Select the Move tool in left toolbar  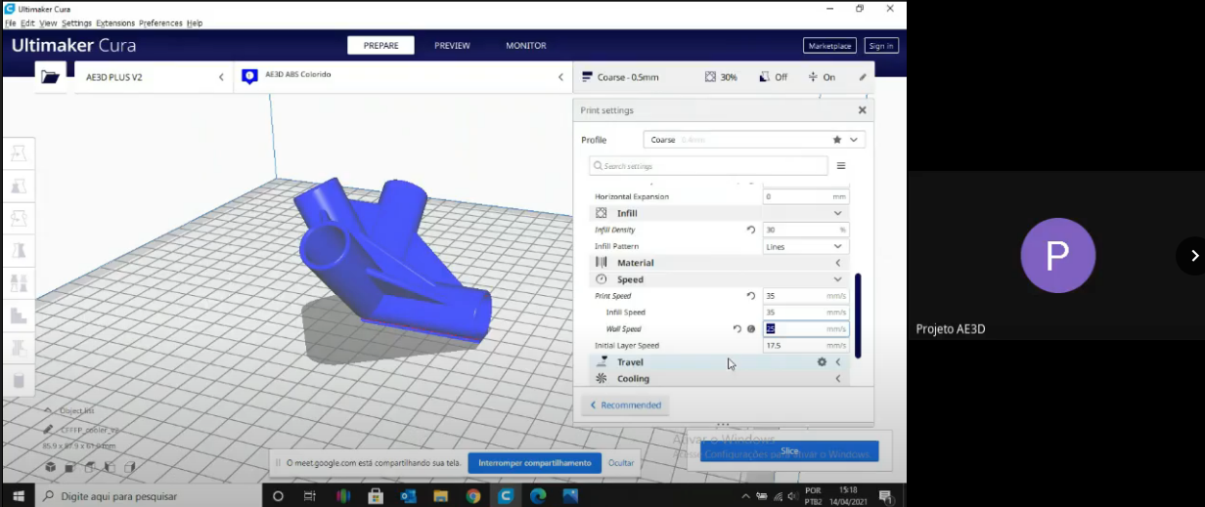(x=19, y=153)
